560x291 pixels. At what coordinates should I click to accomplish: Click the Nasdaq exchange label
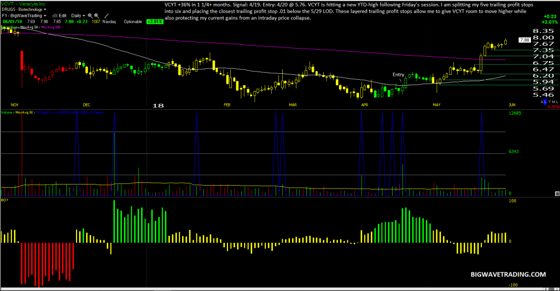point(109,22)
